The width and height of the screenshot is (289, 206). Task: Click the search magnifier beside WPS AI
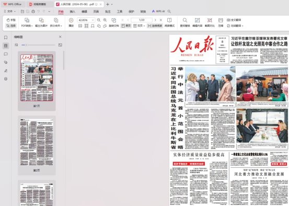click(169, 12)
